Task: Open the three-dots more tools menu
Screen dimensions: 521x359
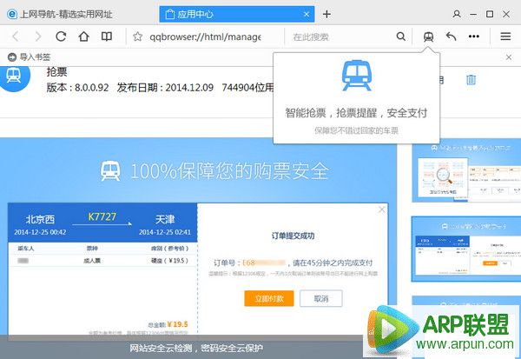Action: tap(474, 37)
